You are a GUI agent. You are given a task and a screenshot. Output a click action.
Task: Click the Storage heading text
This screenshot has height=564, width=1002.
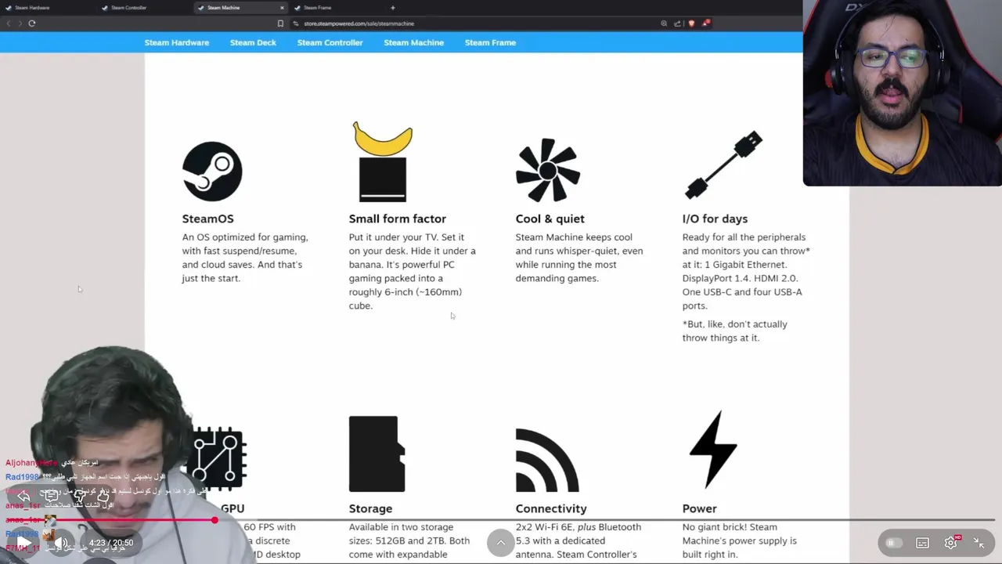370,508
